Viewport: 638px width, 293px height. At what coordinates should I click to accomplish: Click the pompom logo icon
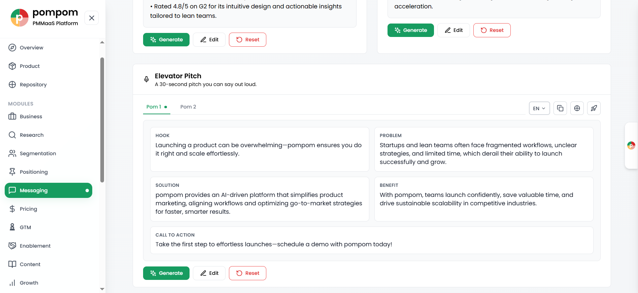20,18
